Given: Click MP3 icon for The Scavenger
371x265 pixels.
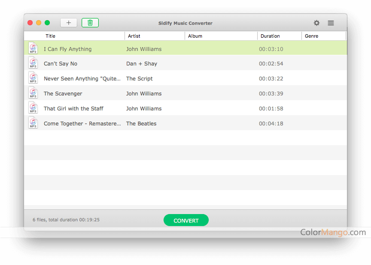Looking at the screenshot, I should (33, 93).
